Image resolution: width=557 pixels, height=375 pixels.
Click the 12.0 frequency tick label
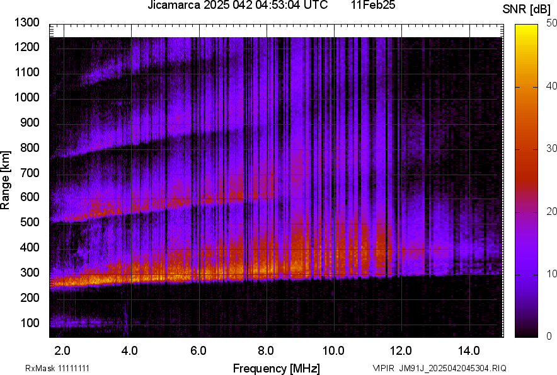click(x=401, y=350)
